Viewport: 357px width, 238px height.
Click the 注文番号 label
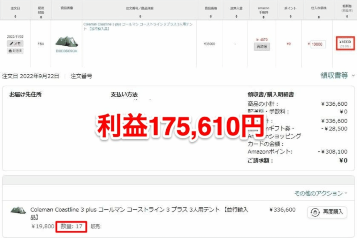(81, 76)
